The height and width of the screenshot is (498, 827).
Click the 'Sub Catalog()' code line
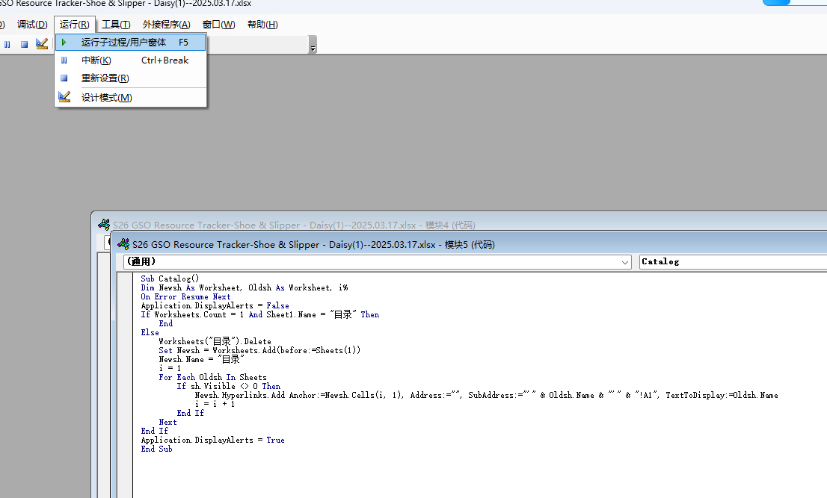(170, 278)
